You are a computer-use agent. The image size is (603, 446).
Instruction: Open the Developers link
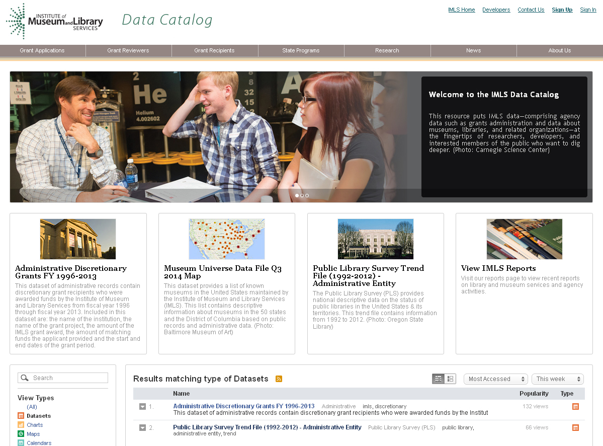pyautogui.click(x=496, y=10)
